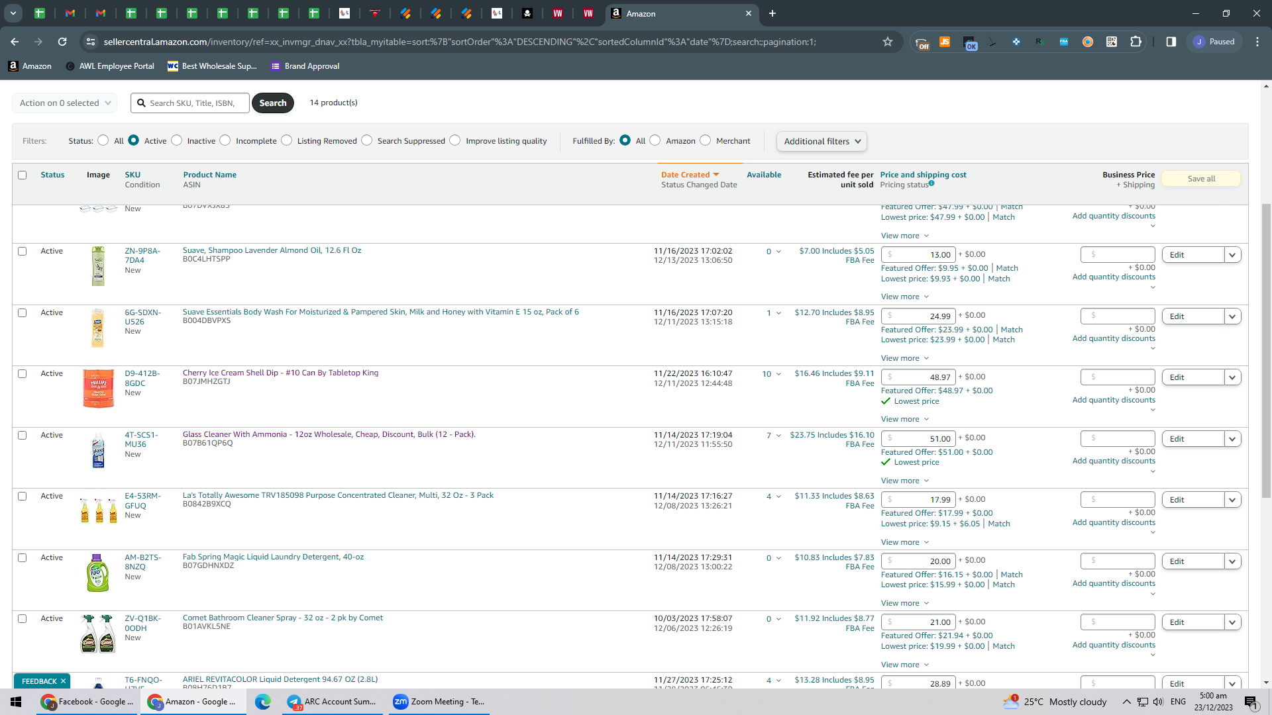
Task: Open the AWL Employee Portal bookmark
Action: click(x=110, y=66)
